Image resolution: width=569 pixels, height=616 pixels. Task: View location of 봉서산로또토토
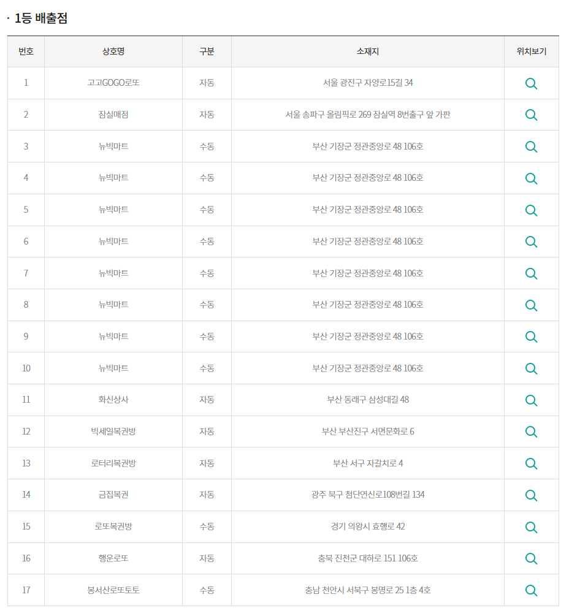(x=531, y=590)
